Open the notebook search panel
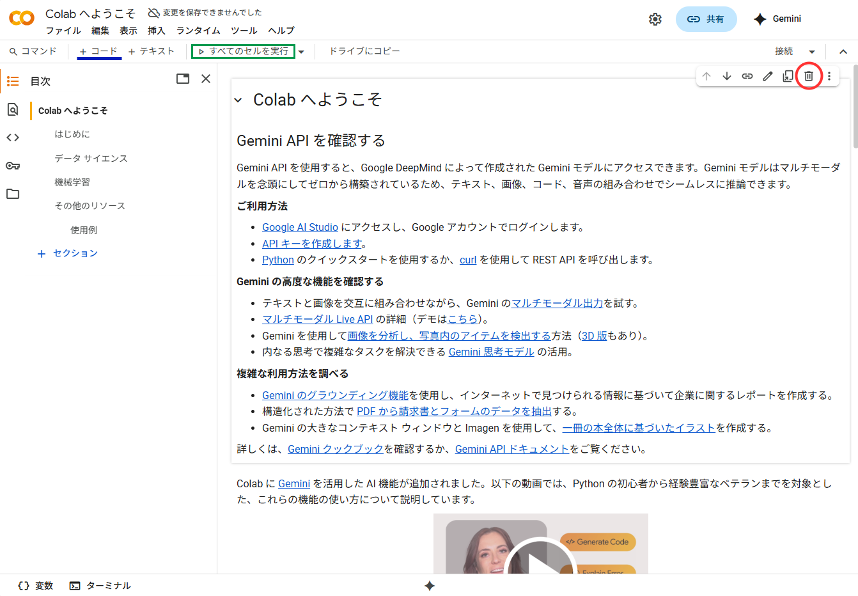 13,109
